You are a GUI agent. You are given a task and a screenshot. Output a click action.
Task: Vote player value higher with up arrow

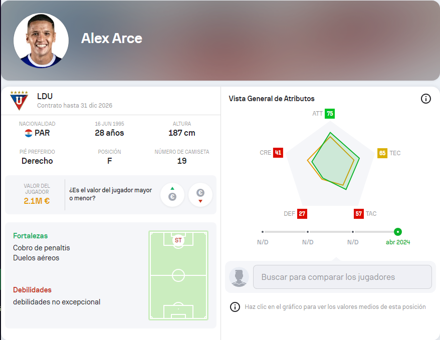click(x=172, y=195)
